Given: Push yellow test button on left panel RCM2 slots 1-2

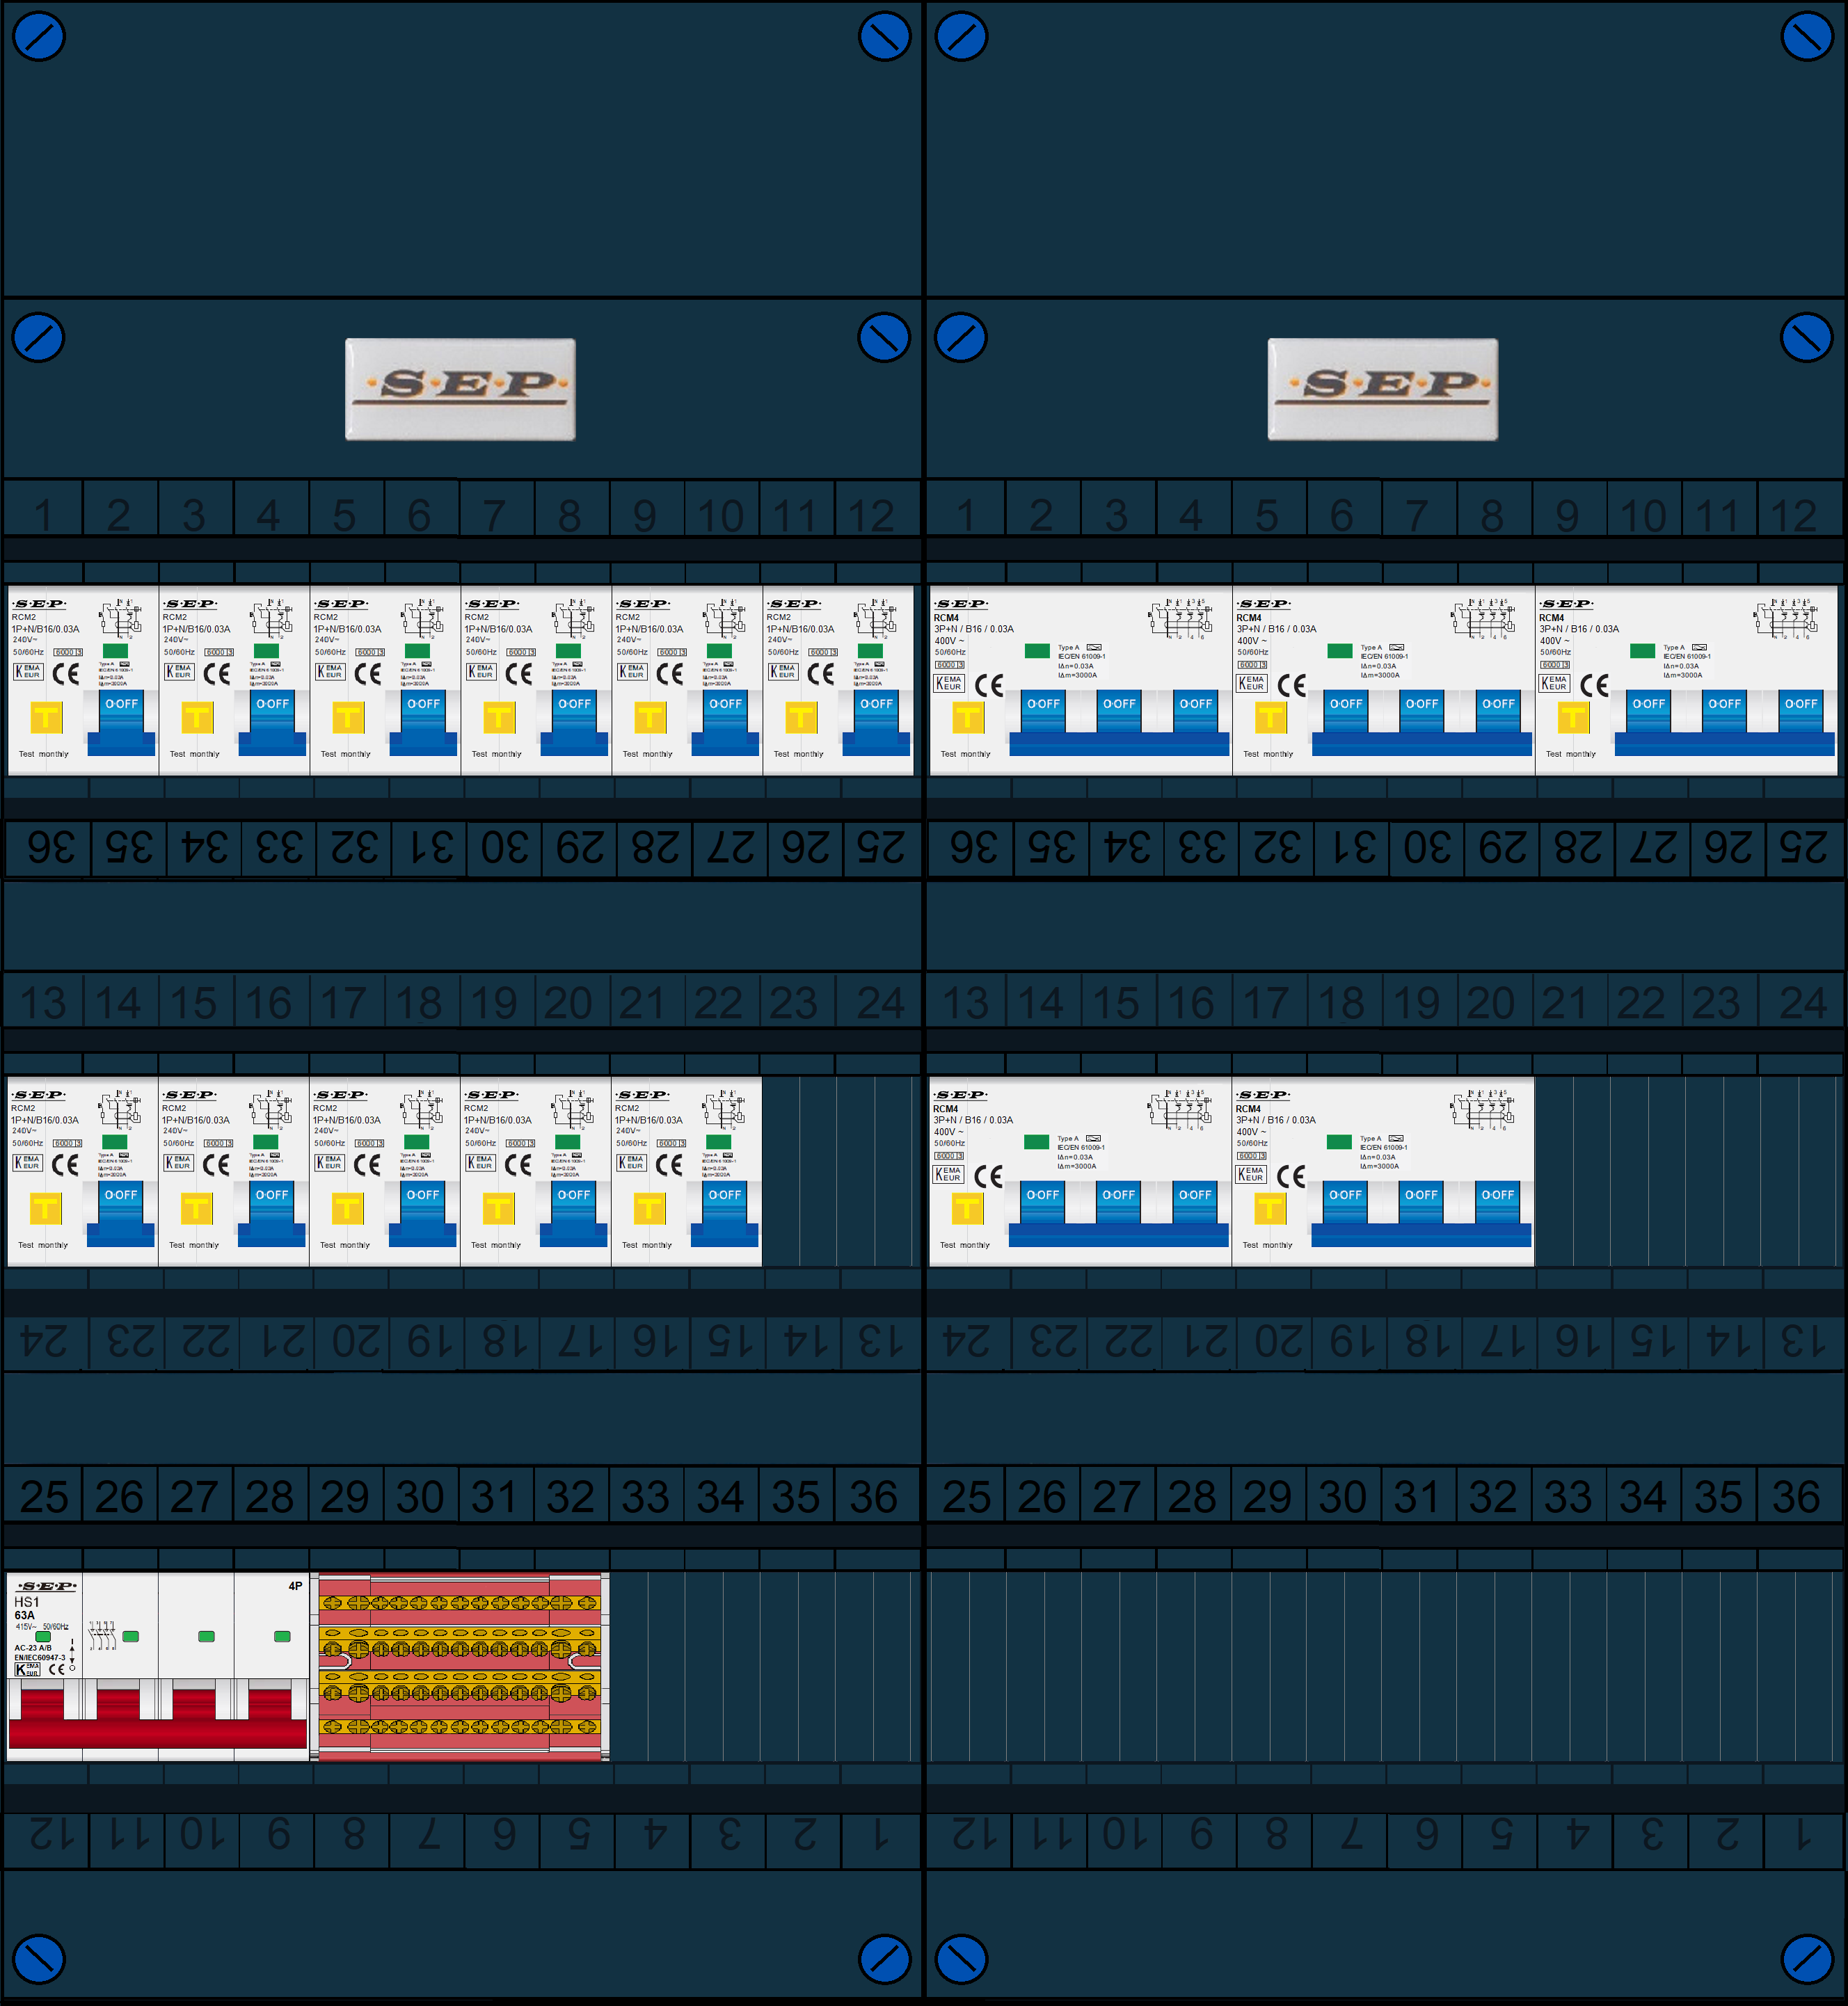Looking at the screenshot, I should [x=46, y=716].
